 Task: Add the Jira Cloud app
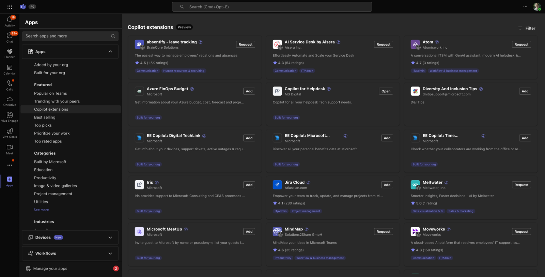pos(387,185)
